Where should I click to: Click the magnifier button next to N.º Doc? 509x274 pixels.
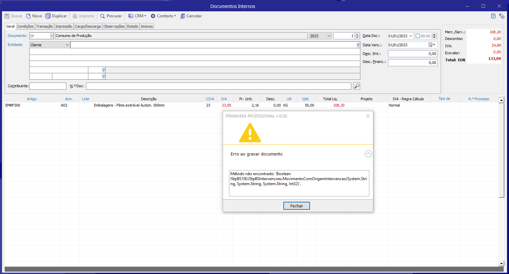click(357, 86)
